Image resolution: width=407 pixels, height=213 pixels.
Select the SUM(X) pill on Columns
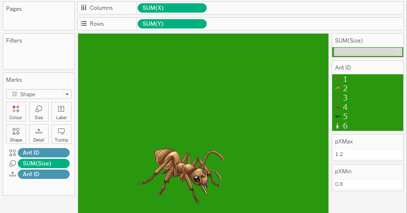point(172,8)
